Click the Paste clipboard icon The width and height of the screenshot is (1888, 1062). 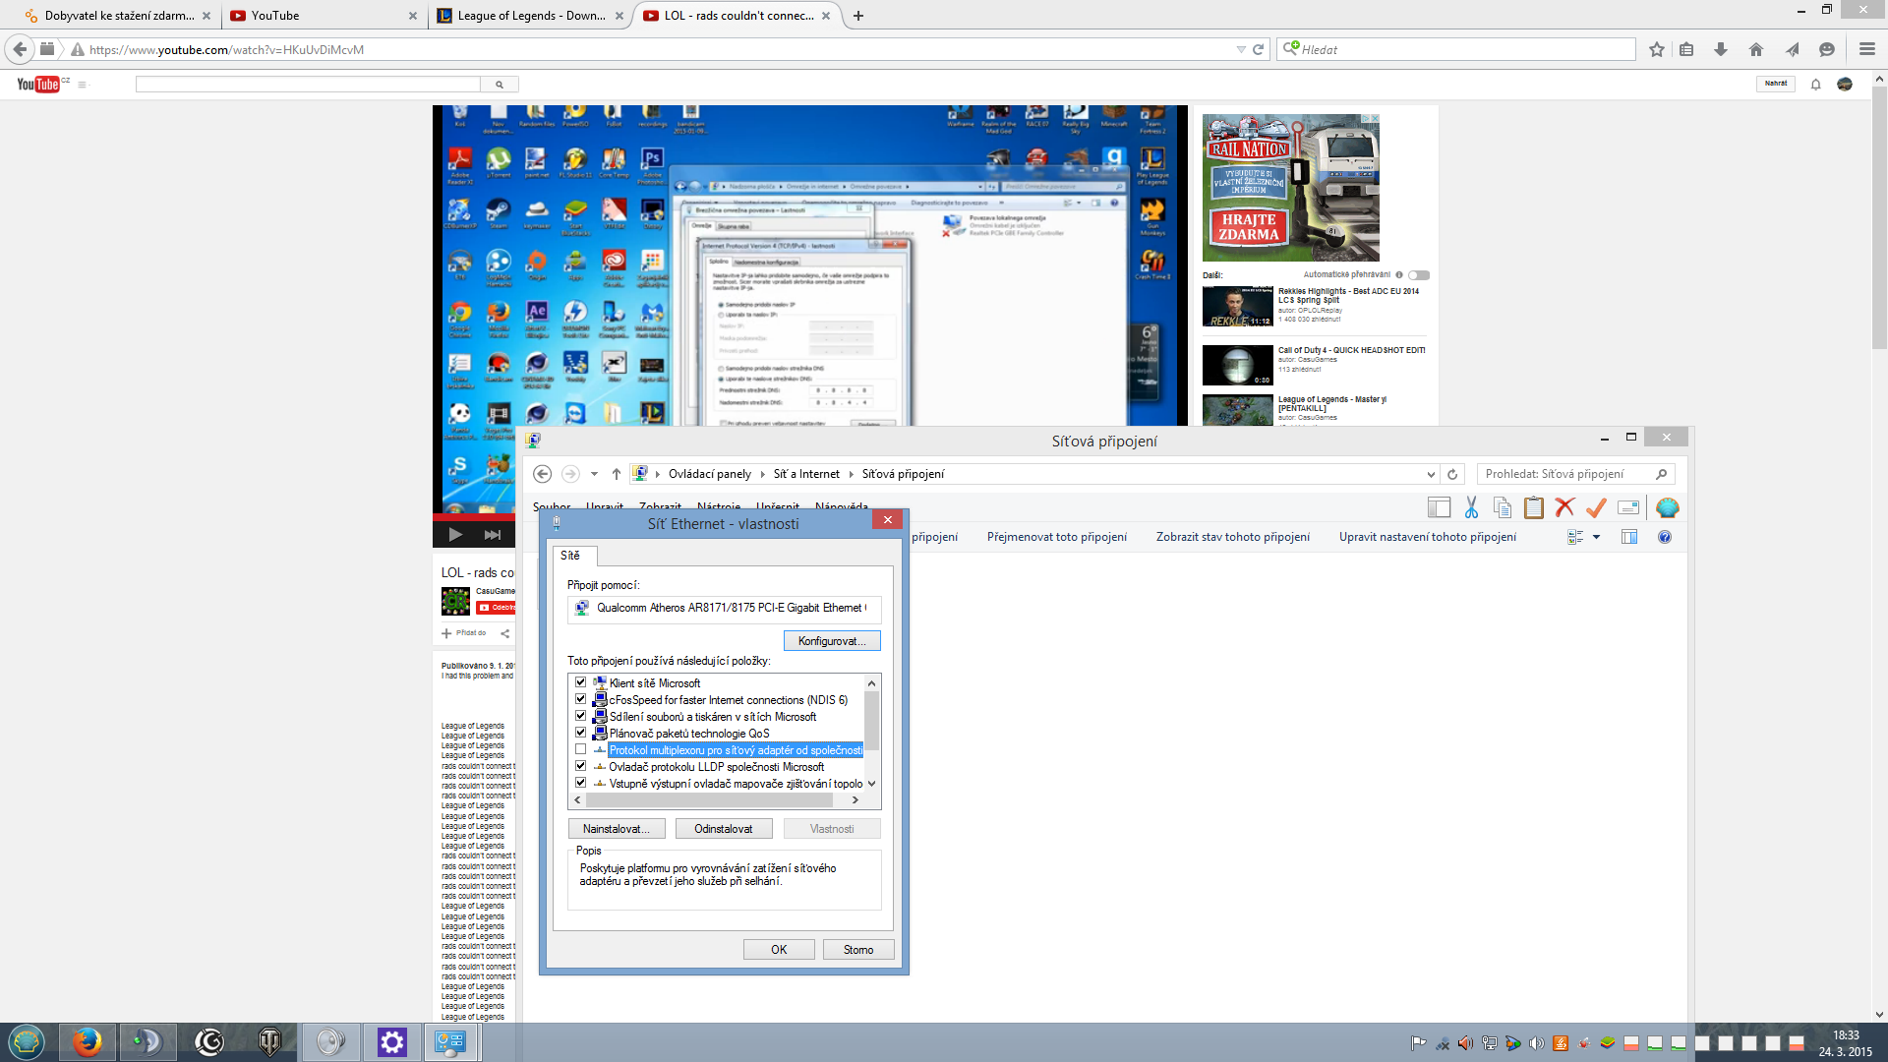click(x=1533, y=507)
